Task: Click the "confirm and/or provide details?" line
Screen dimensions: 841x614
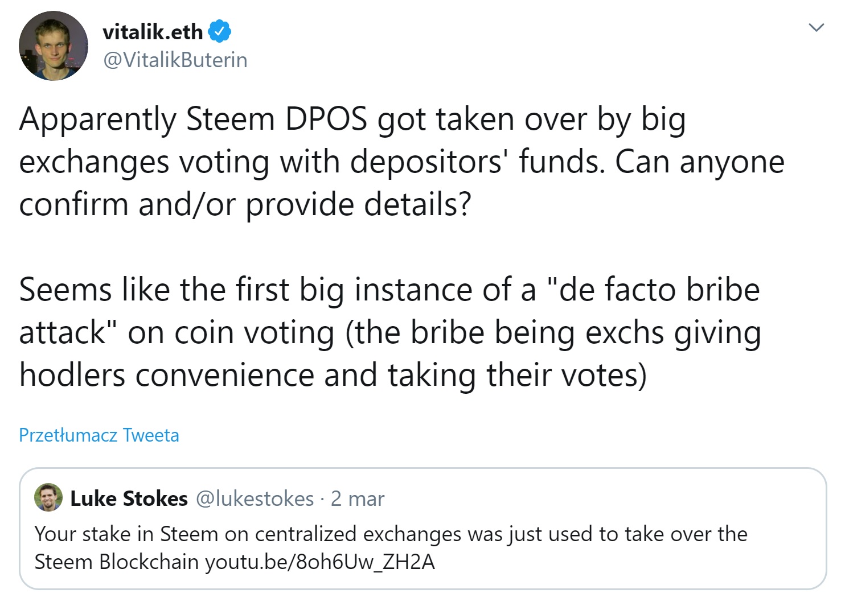Action: (245, 204)
